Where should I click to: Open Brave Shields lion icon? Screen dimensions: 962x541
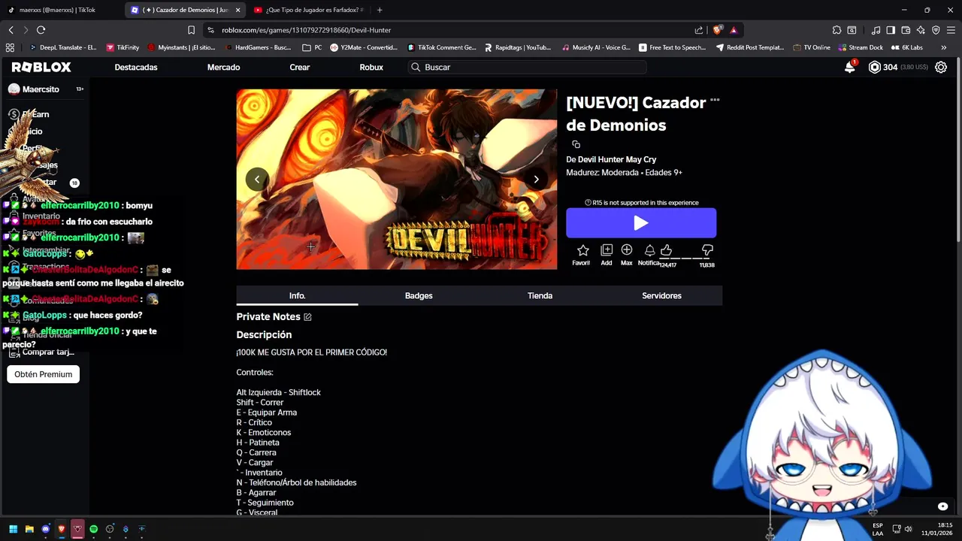coord(718,30)
